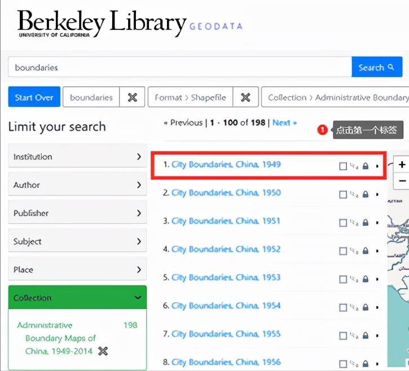Open City Boundaries, China, 1953 link

point(226,277)
